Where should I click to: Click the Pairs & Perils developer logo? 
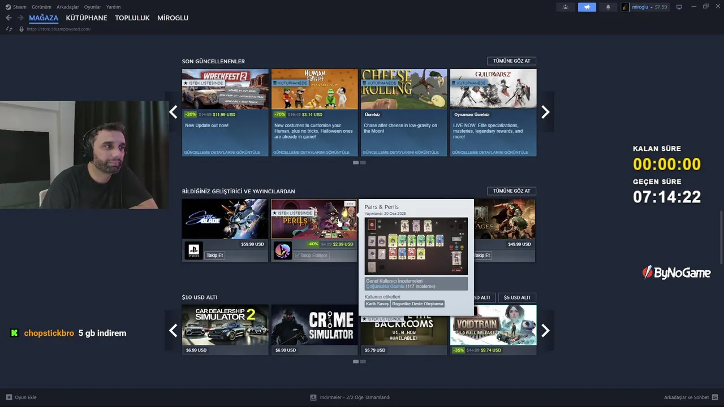pos(282,250)
